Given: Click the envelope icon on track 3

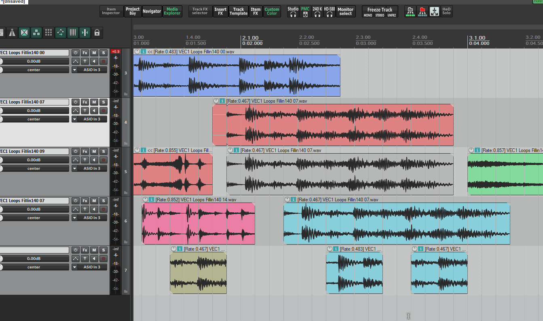Looking at the screenshot, I should [76, 61].
